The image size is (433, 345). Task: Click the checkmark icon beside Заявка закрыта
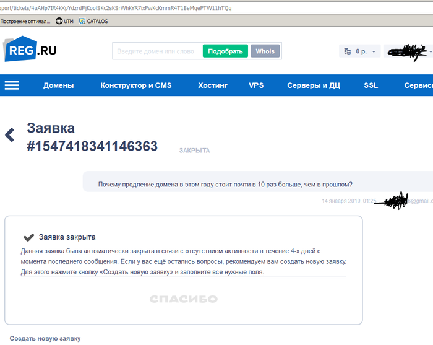28,237
